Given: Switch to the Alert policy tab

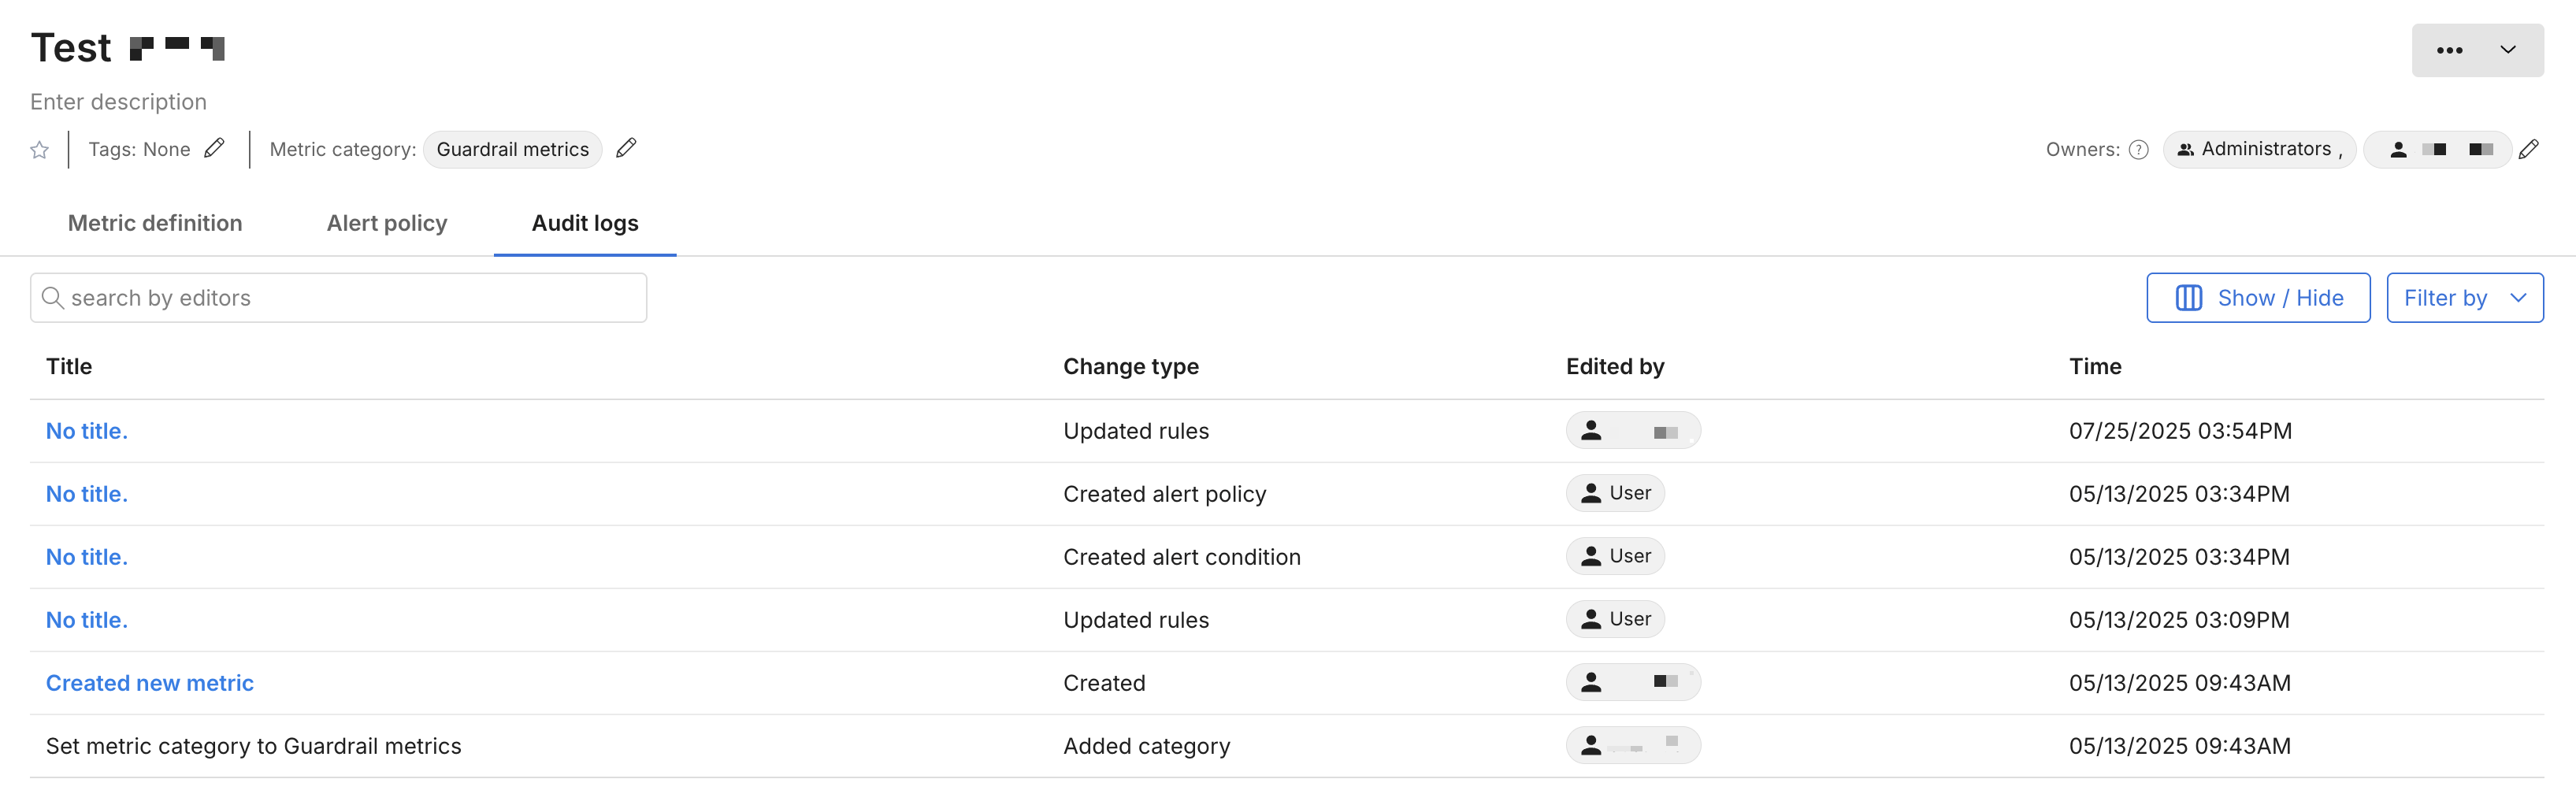Looking at the screenshot, I should point(386,223).
